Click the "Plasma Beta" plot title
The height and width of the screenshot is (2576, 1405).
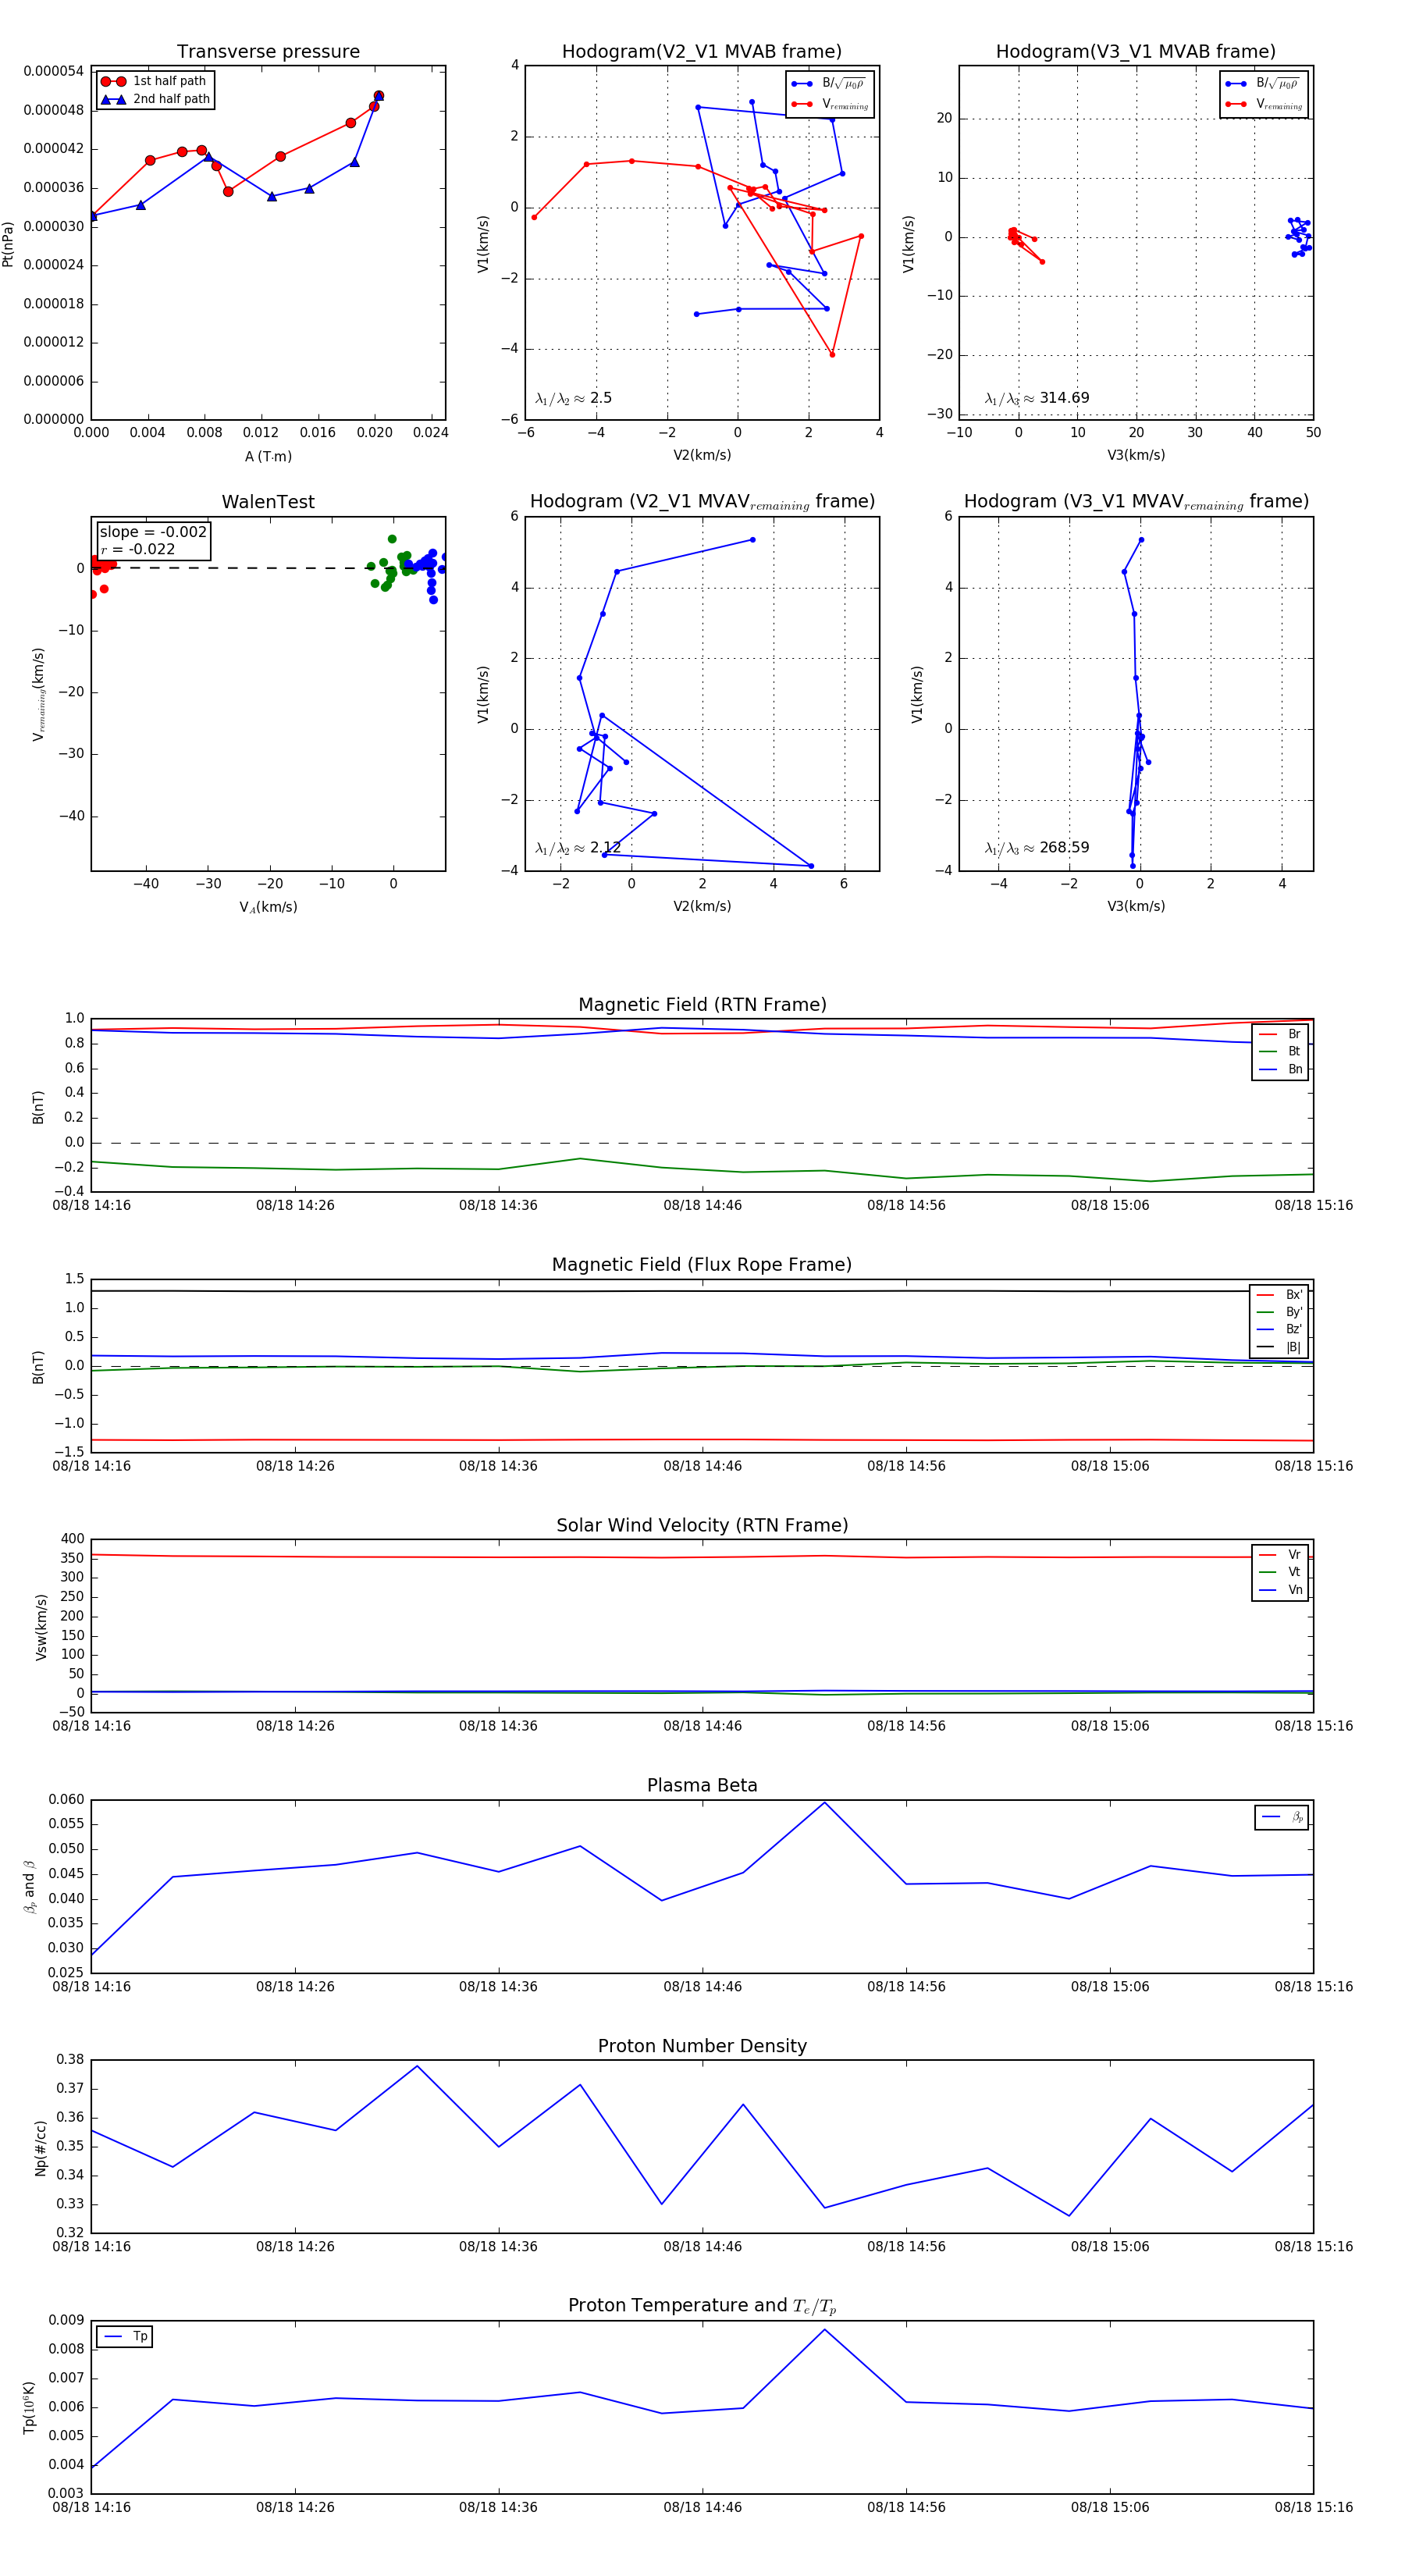[702, 1785]
